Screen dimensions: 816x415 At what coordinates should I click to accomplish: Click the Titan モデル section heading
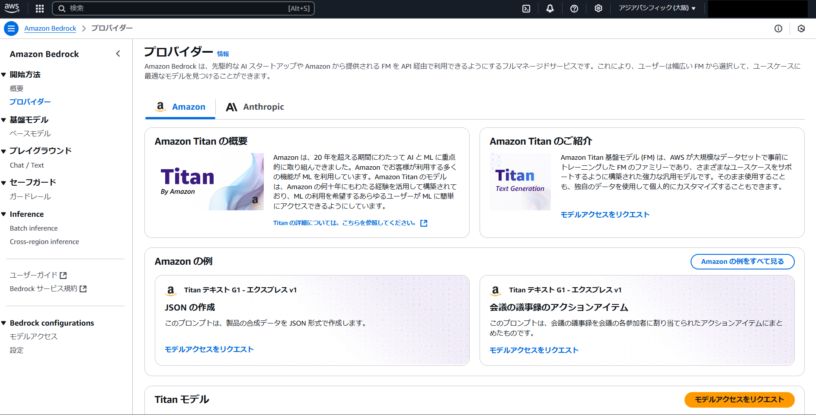182,400
